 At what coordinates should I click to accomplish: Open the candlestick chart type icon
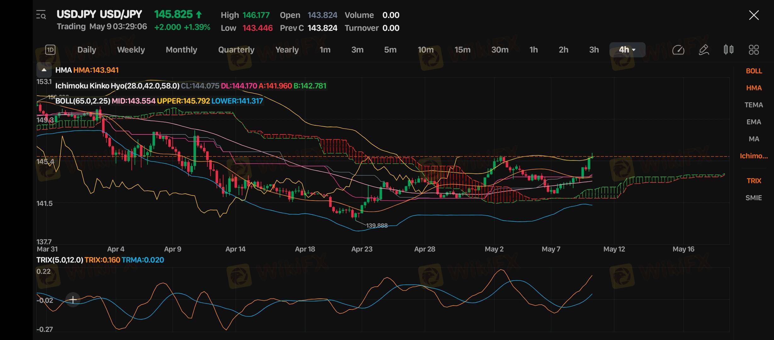(728, 50)
